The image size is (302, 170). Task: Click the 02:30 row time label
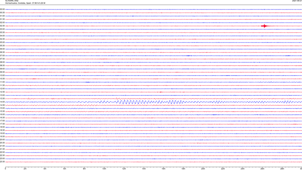(2, 26)
